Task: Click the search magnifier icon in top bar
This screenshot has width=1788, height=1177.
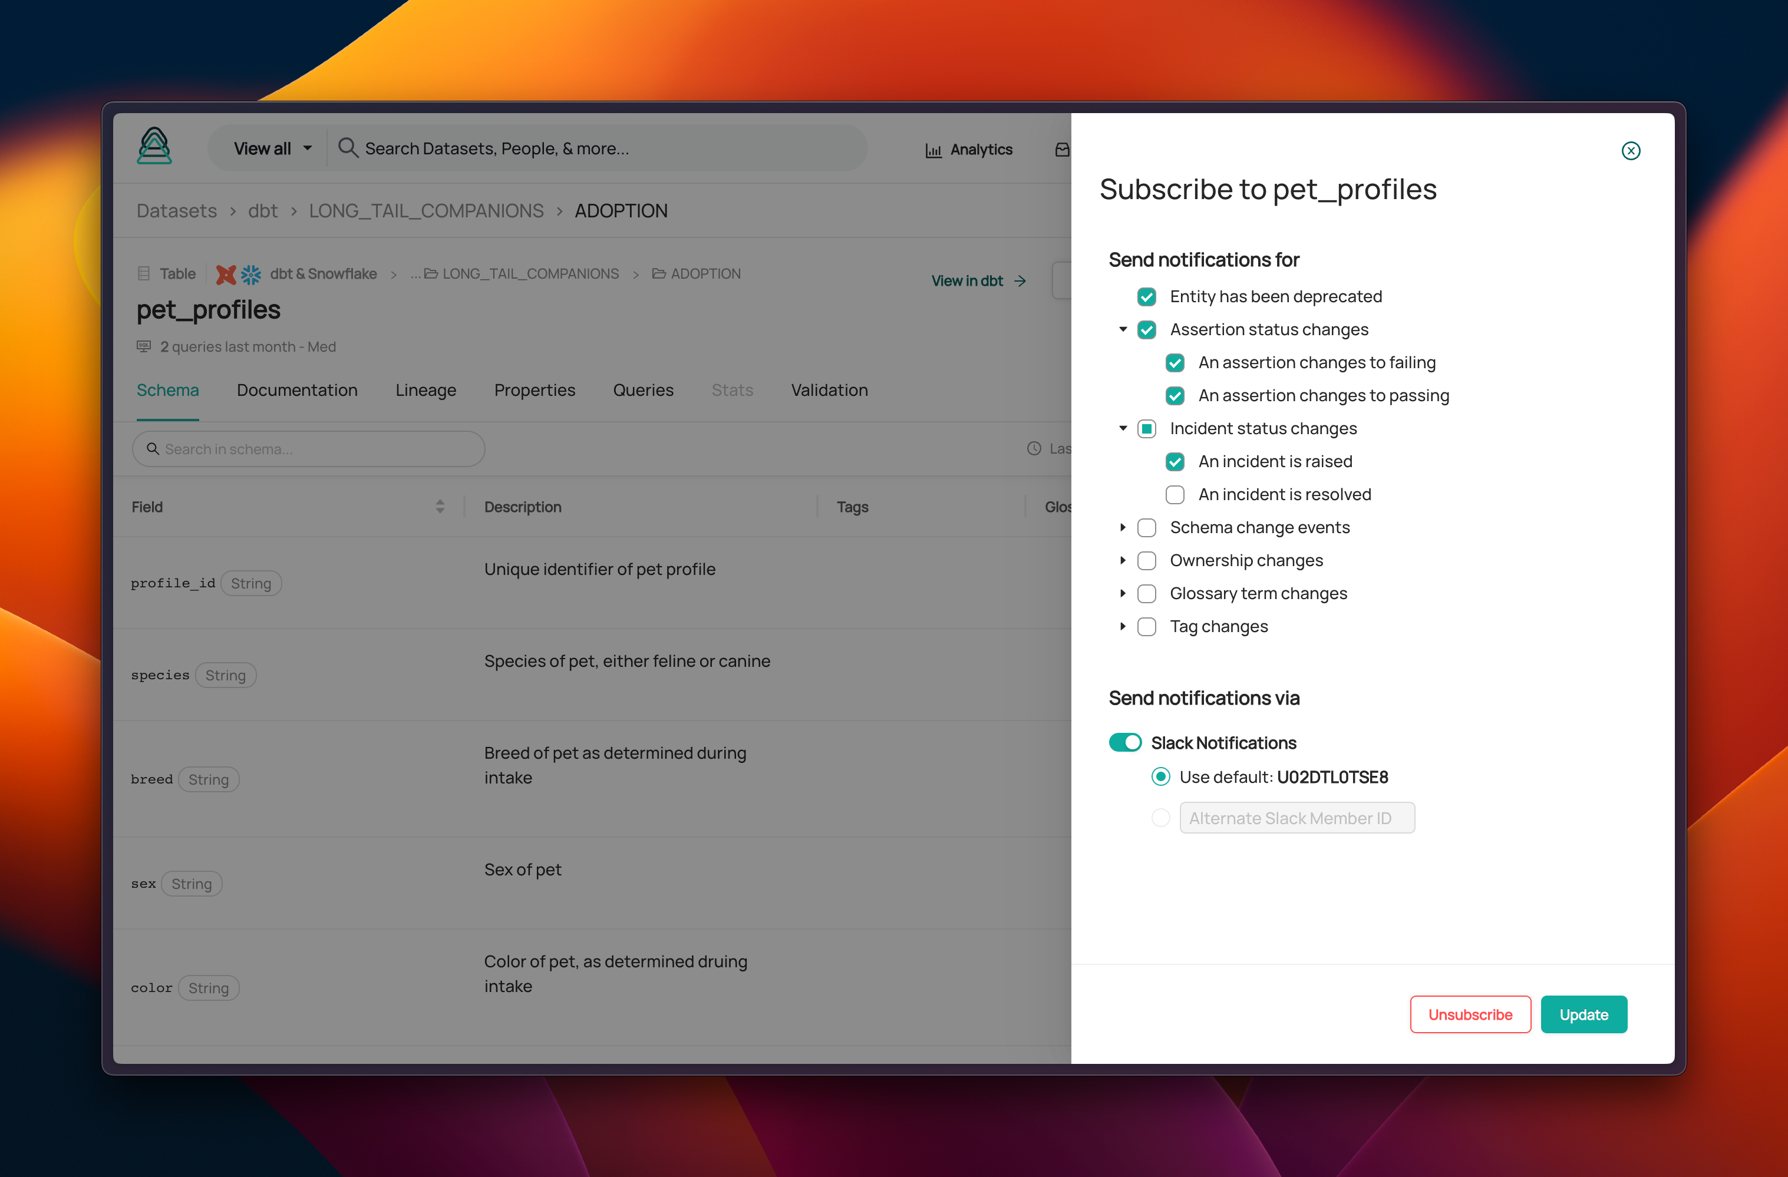Action: pyautogui.click(x=347, y=147)
